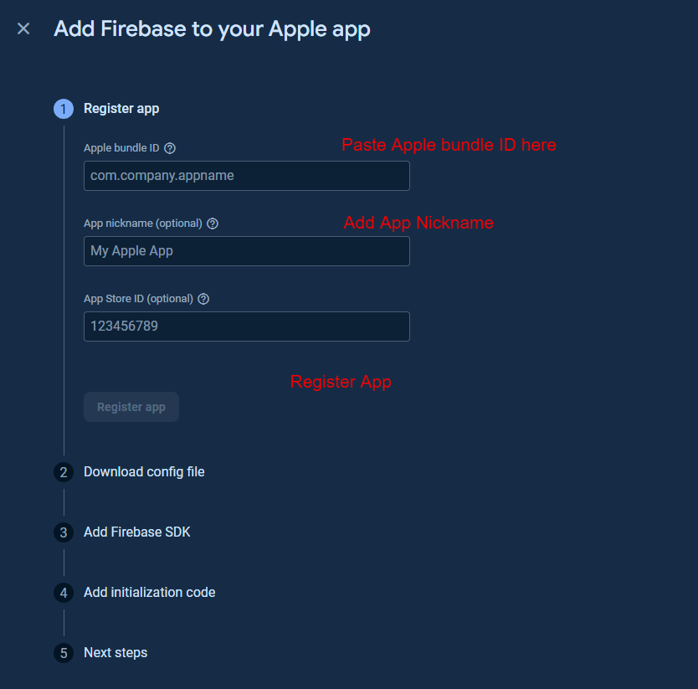Expand the Next steps section
The width and height of the screenshot is (698, 689).
(115, 653)
